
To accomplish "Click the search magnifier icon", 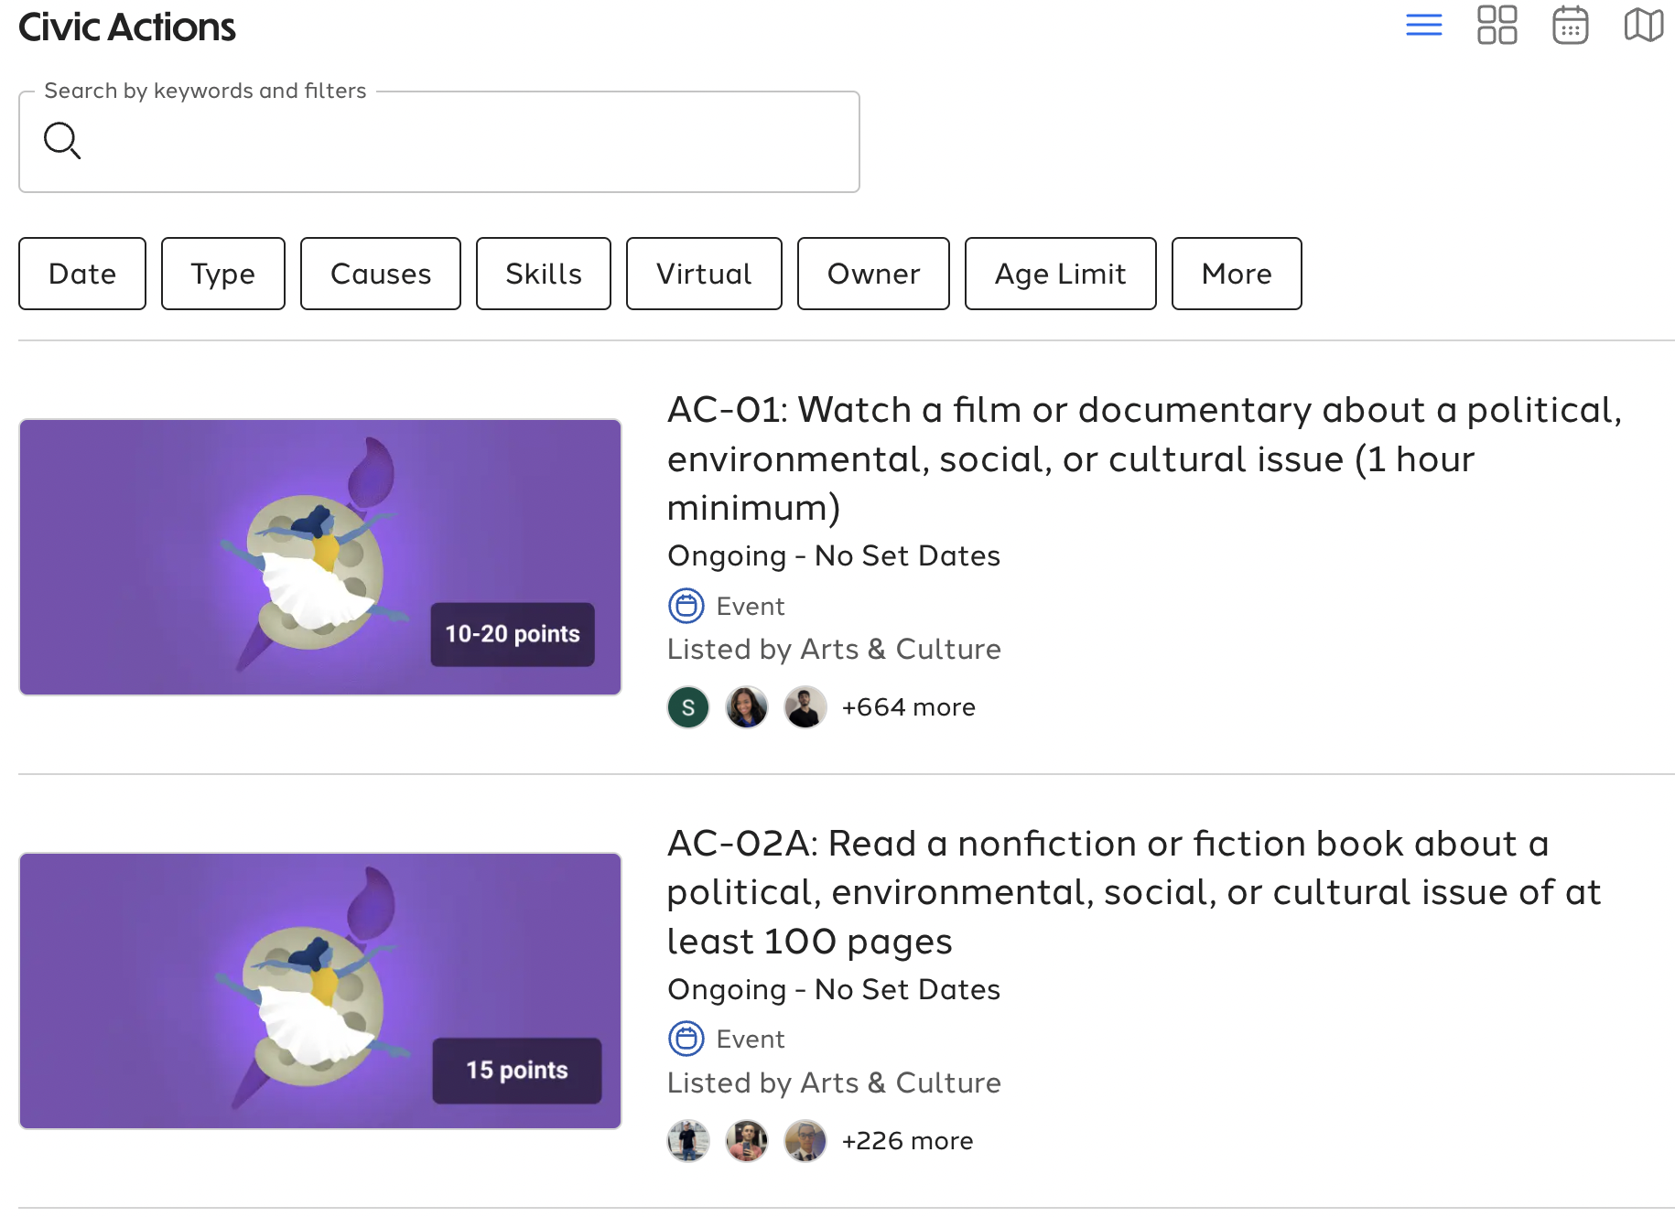I will 62,141.
